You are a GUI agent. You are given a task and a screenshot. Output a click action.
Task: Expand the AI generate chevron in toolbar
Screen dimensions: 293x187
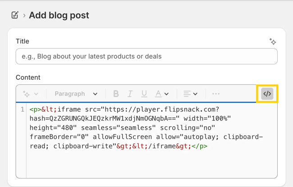[x=37, y=94]
